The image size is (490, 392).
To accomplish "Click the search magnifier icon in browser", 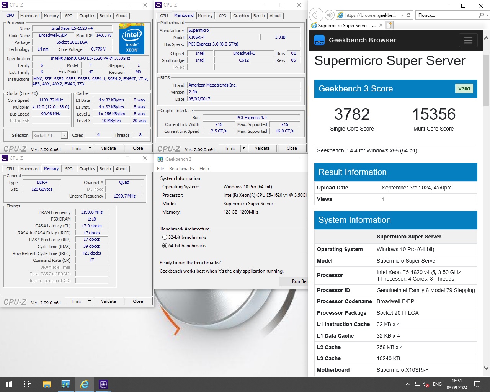I will tap(481, 15).
